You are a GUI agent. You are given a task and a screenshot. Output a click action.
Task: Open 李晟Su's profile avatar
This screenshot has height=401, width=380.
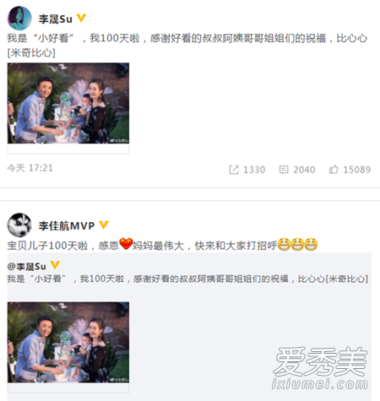pos(19,18)
